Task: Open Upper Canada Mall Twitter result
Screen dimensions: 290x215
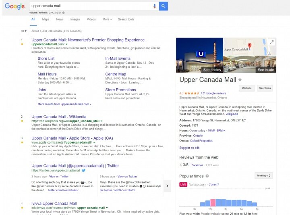Action: click(75, 166)
